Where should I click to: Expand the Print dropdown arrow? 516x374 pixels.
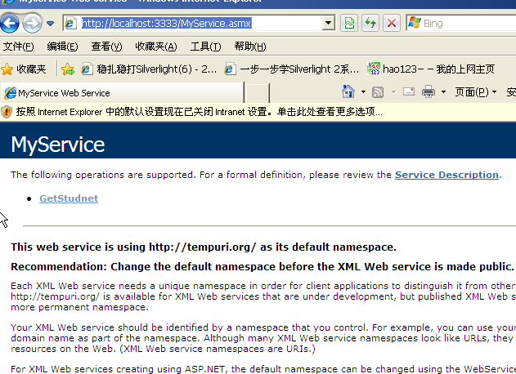click(x=443, y=91)
